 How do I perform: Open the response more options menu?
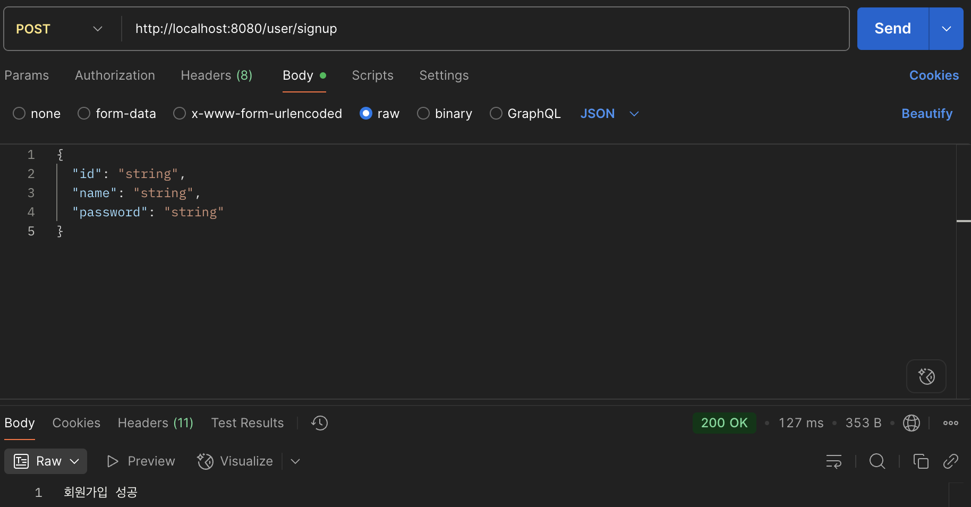coord(951,423)
